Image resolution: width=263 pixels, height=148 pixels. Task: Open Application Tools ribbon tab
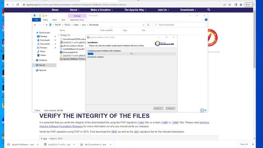[x=77, y=20]
